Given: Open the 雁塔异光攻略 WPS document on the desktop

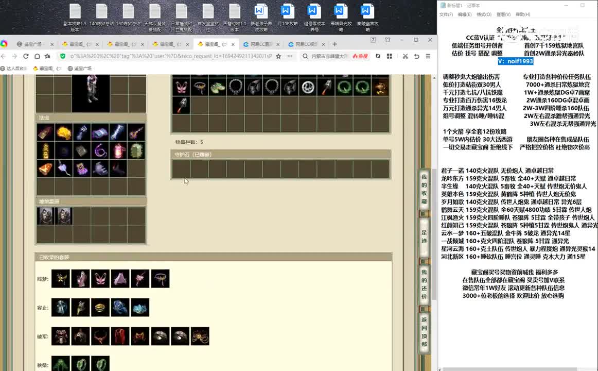Looking at the screenshot, I should click(x=341, y=18).
